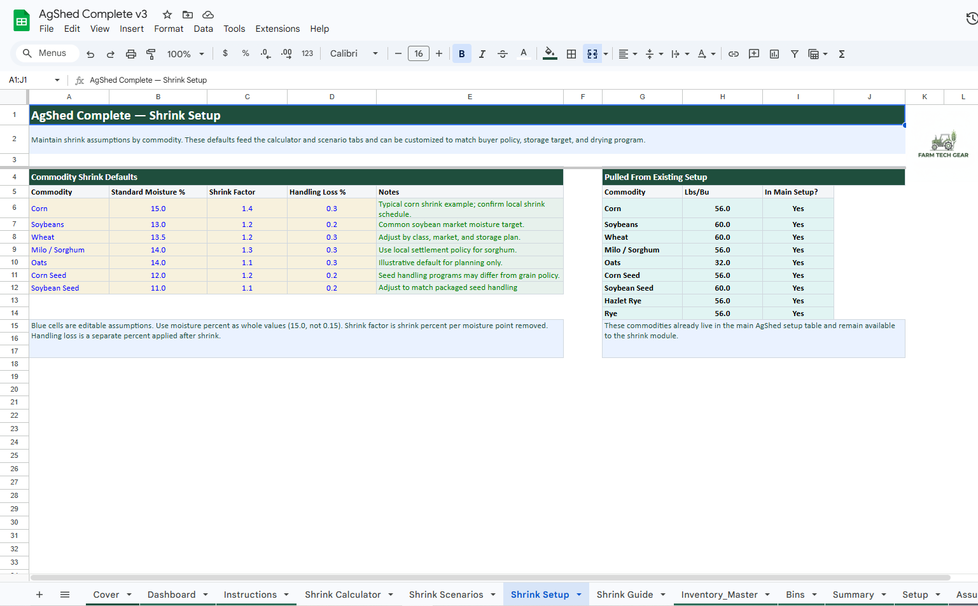The image size is (978, 606).
Task: Open the Functions sigma icon
Action: 841,53
